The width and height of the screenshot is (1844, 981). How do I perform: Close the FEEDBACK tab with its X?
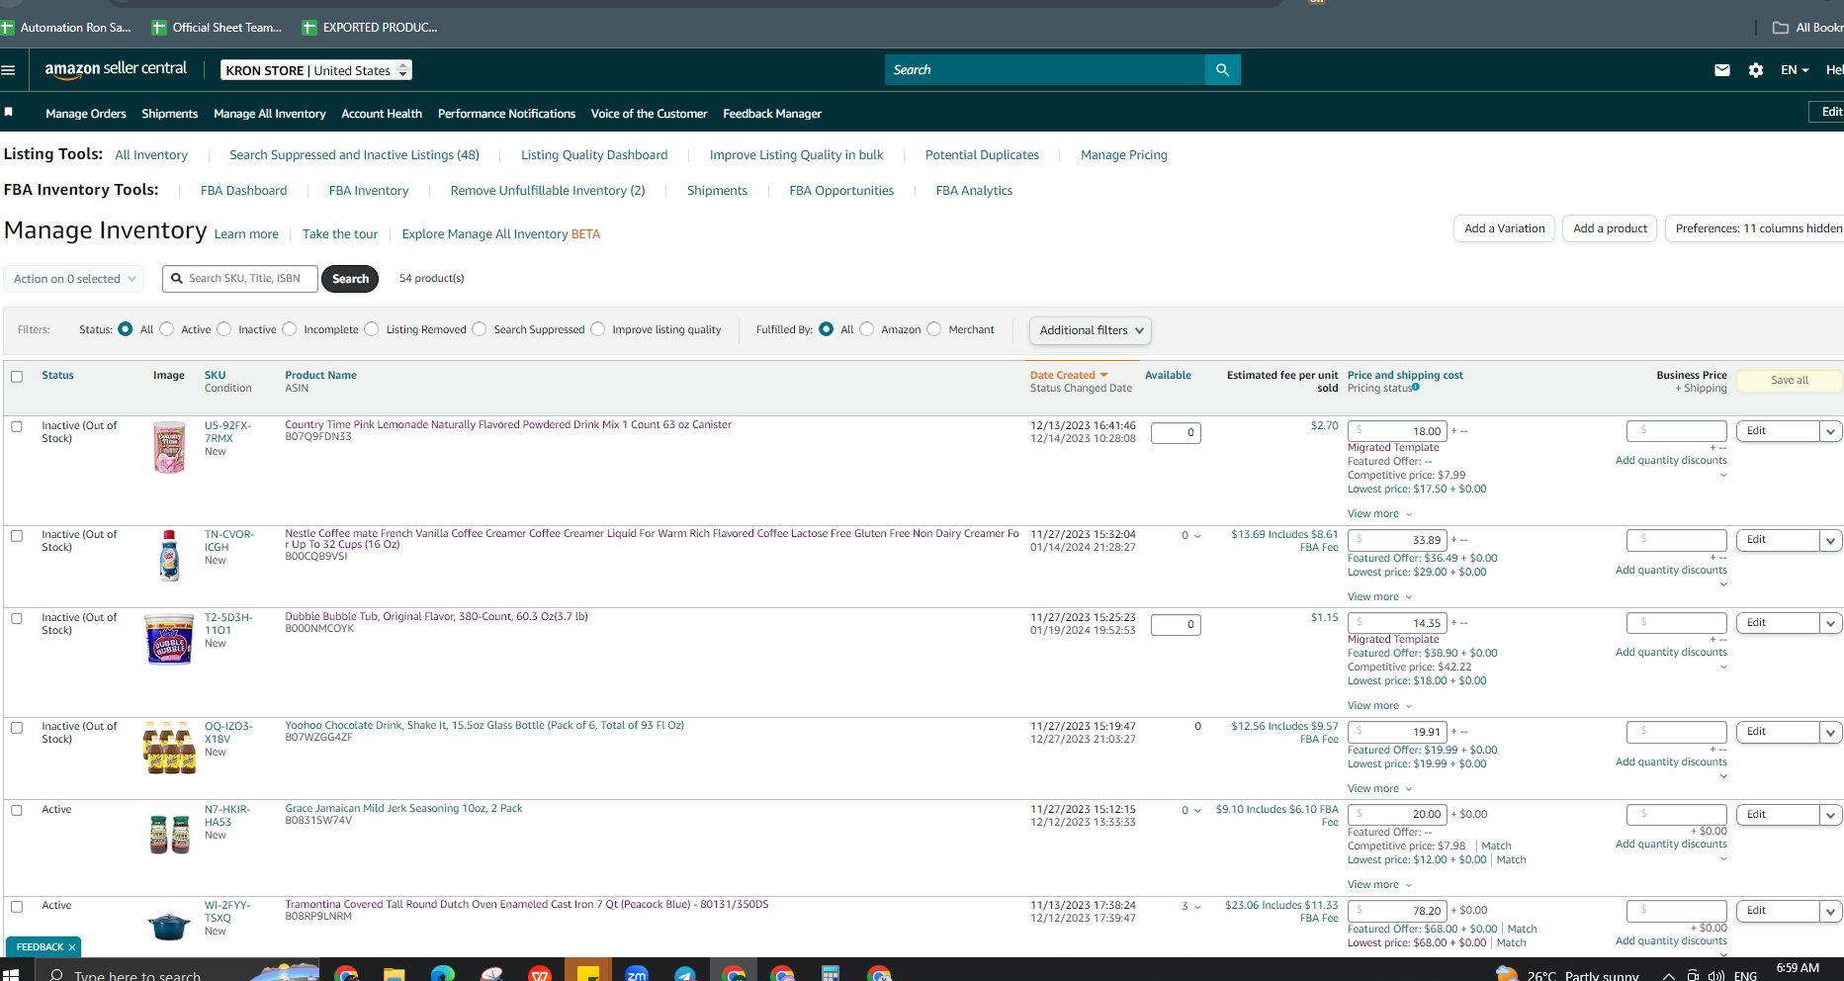point(72,947)
